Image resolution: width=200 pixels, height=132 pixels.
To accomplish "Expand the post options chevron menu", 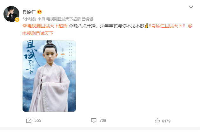I will tap(191, 7).
